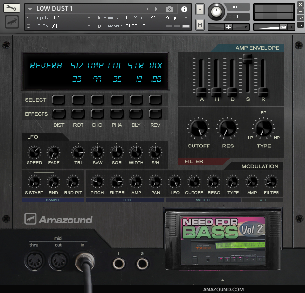Click the LFO S/H knob

click(x=155, y=152)
